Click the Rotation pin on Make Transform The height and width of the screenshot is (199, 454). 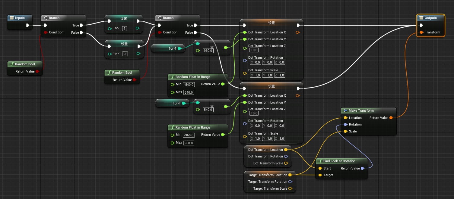(x=345, y=124)
